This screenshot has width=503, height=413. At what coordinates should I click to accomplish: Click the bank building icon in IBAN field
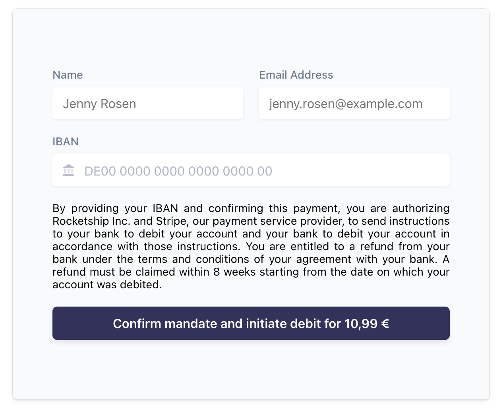[x=68, y=170]
